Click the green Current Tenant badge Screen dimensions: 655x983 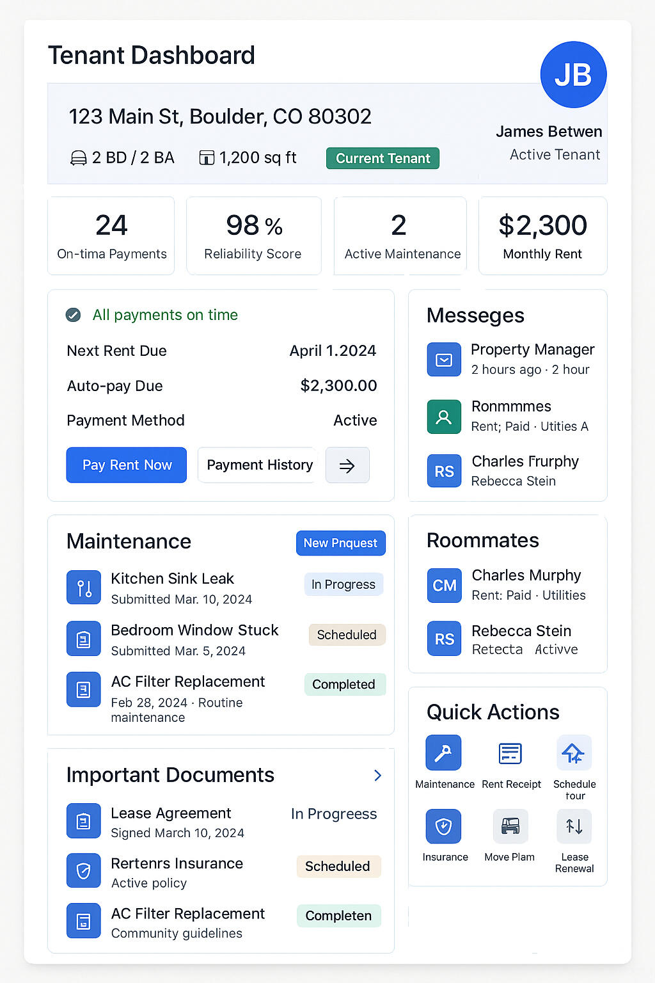point(383,159)
